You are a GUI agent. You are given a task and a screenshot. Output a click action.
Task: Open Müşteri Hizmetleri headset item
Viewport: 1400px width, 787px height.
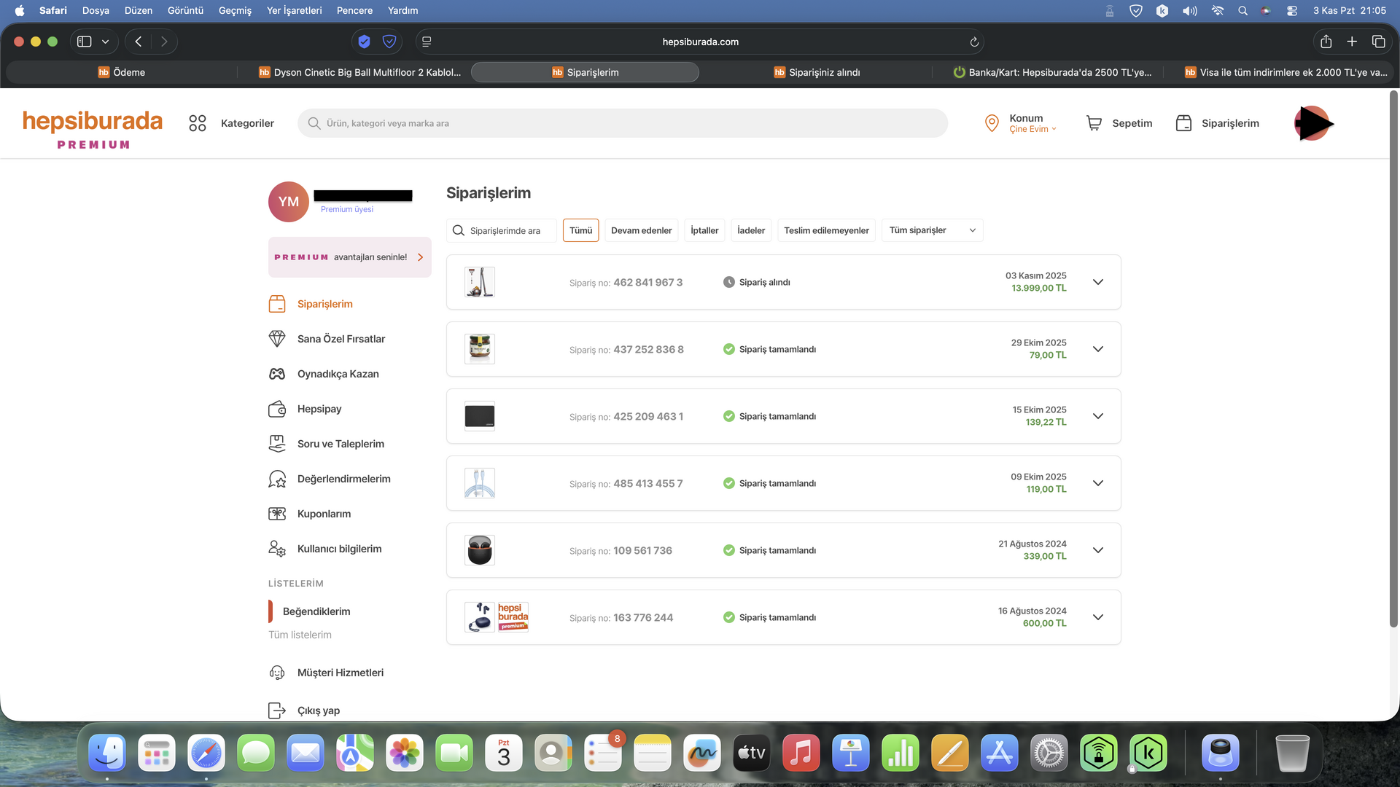[x=277, y=673]
